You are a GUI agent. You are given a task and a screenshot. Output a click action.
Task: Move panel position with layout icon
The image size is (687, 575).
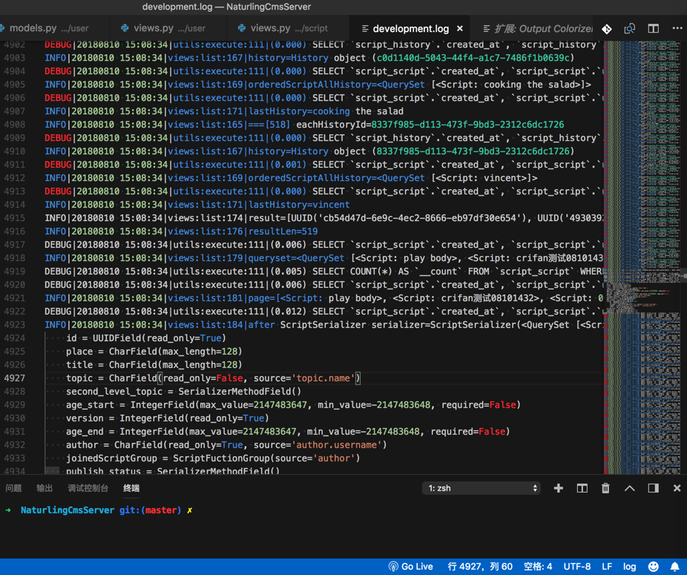pos(654,488)
